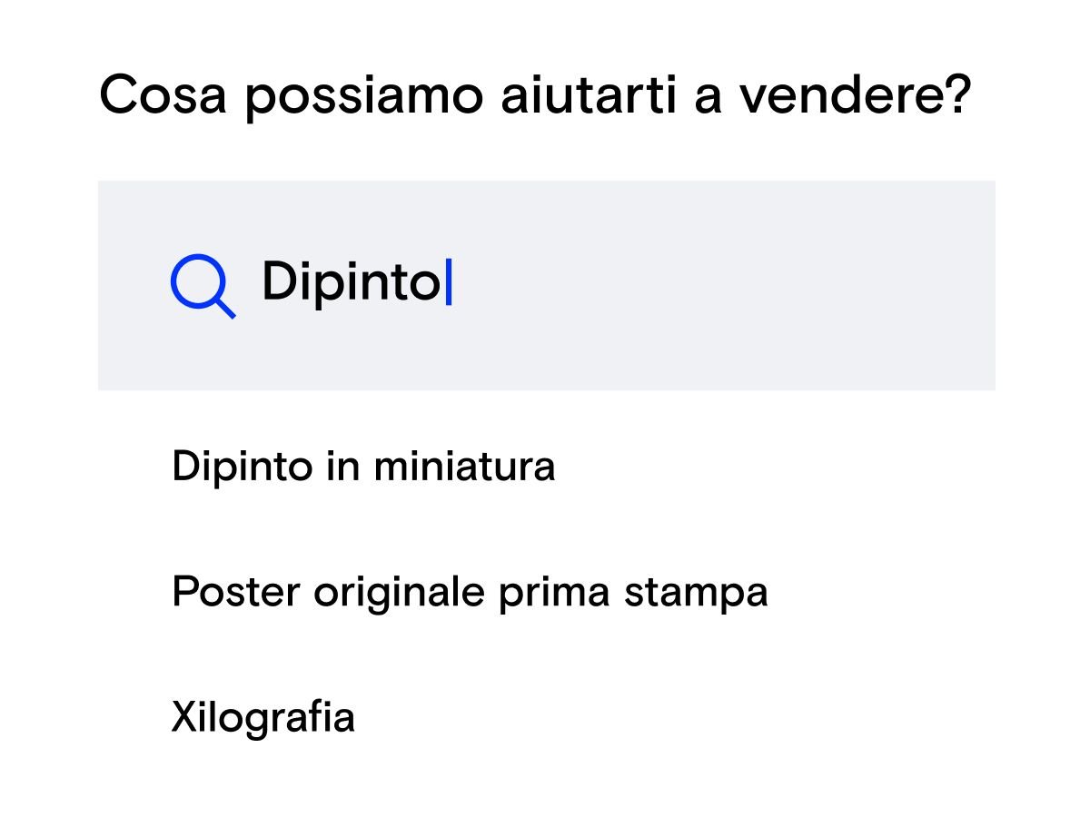The width and height of the screenshot is (1090, 817).
Task: Click the heading 'Cosa possiamo aiutarti a vendere?'
Action: pyautogui.click(x=535, y=96)
